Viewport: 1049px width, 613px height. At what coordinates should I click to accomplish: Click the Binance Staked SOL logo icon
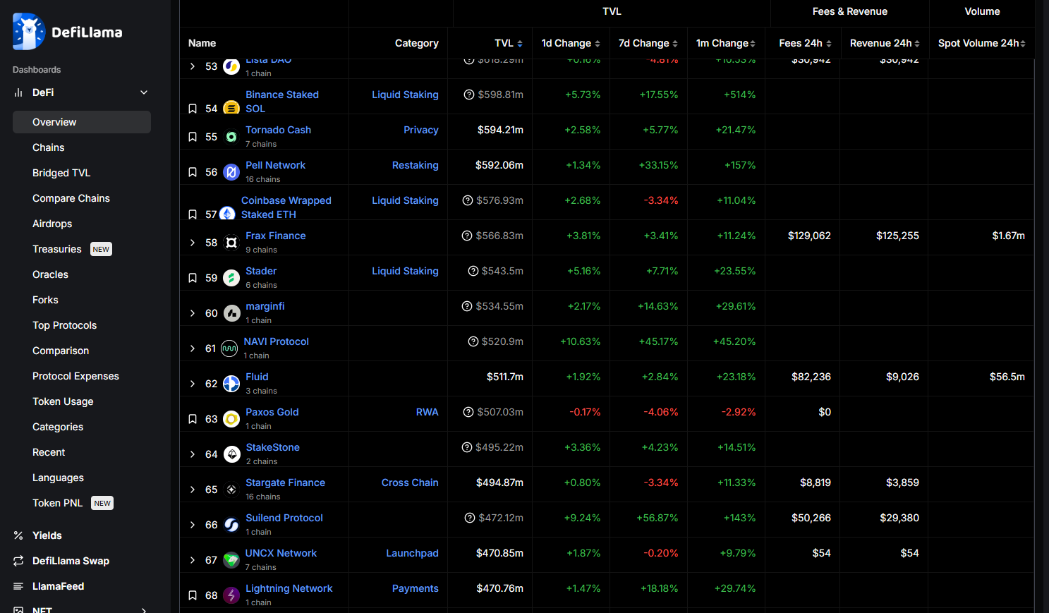click(x=231, y=109)
